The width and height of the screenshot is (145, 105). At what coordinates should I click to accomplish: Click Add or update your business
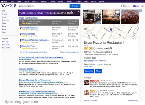point(70,52)
